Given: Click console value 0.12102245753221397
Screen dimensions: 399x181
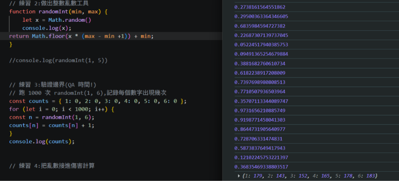Looking at the screenshot, I should tap(261, 157).
